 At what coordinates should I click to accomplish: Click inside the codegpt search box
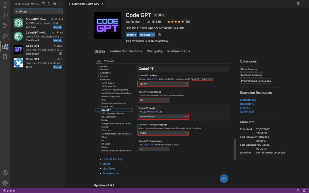pyautogui.click(x=38, y=11)
